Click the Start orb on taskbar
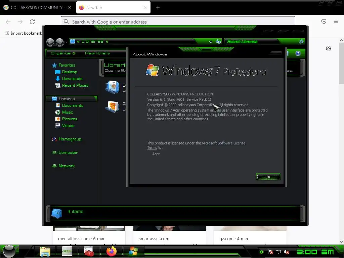The image size is (344, 258). (x=9, y=251)
